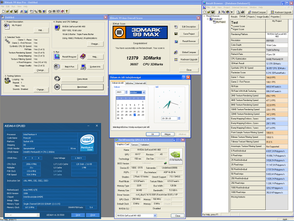Click OK in the date and time dialog
The height and width of the screenshot is (221, 294).
[x=153, y=134]
